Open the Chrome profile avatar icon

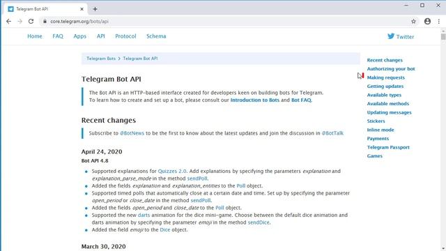(427, 22)
